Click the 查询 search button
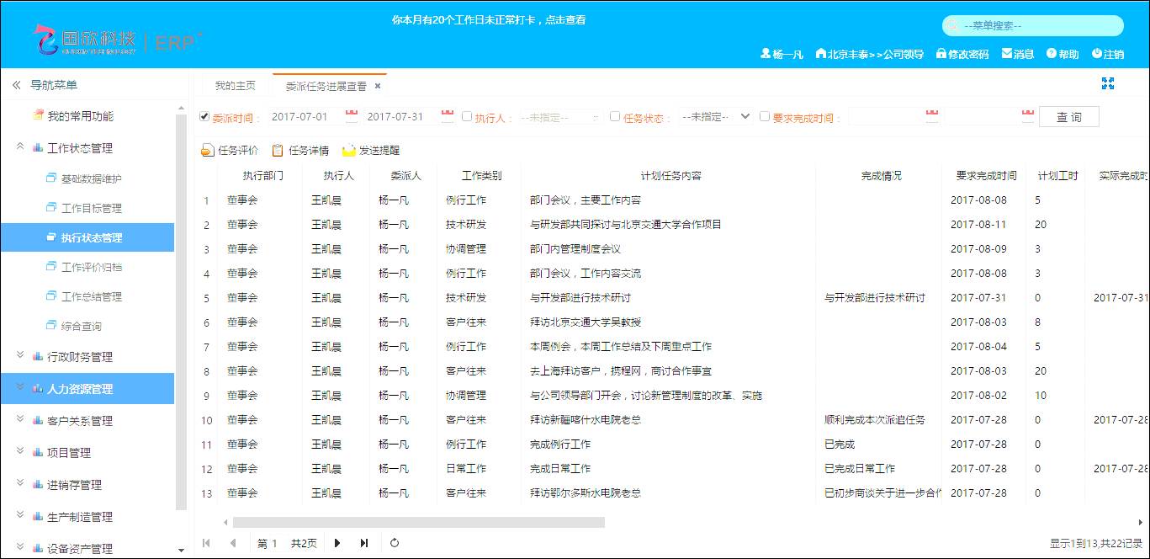 point(1068,117)
